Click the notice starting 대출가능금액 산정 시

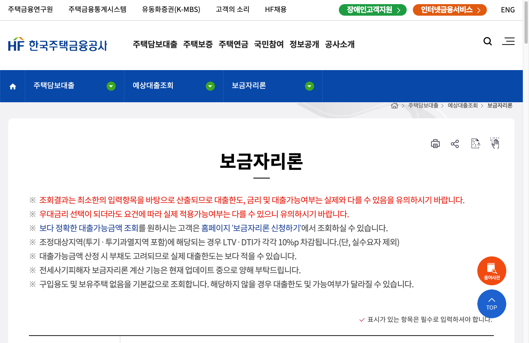pos(168,256)
